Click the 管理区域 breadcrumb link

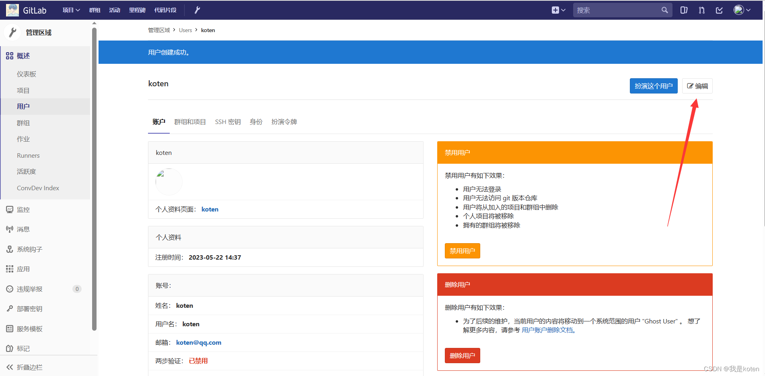(x=159, y=30)
